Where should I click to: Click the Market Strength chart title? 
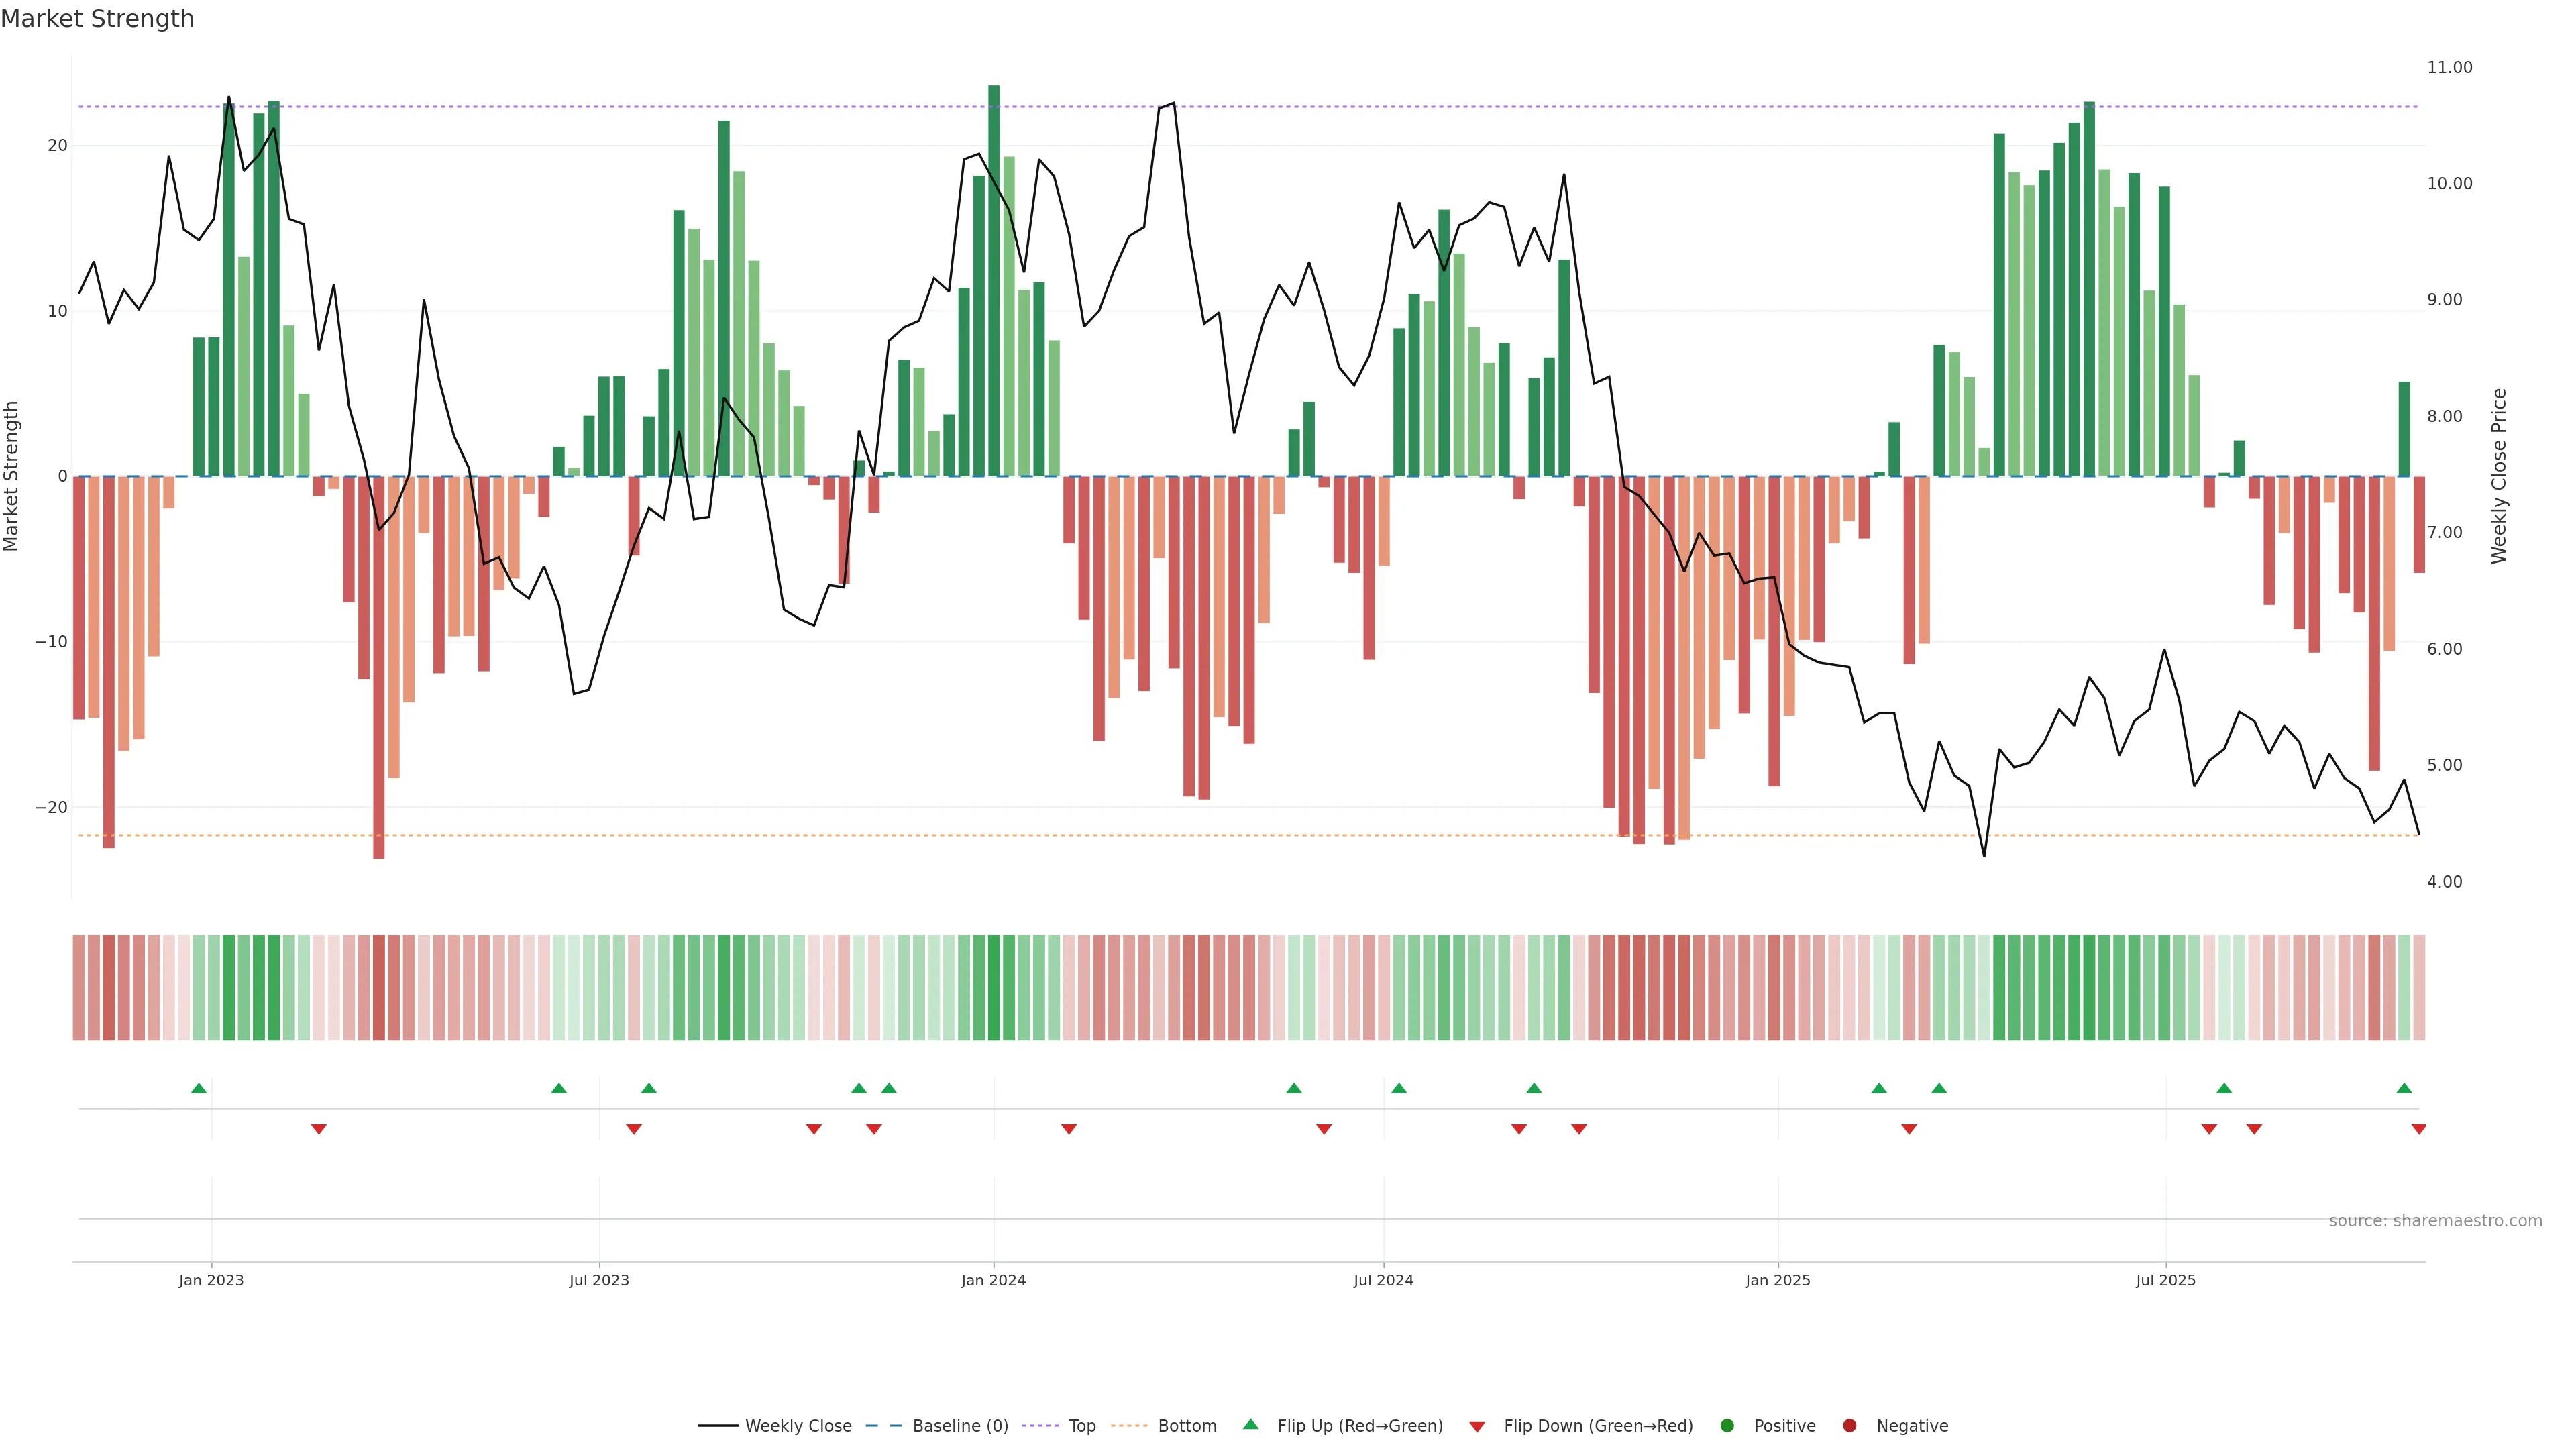pos(97,19)
